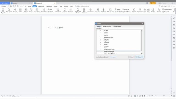The width and height of the screenshot is (176, 99).
Task: Expand the zoom percentage dropdown
Action: click(154, 96)
